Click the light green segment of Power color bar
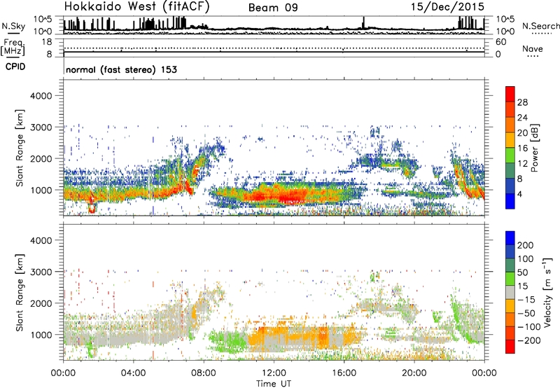 pos(510,155)
